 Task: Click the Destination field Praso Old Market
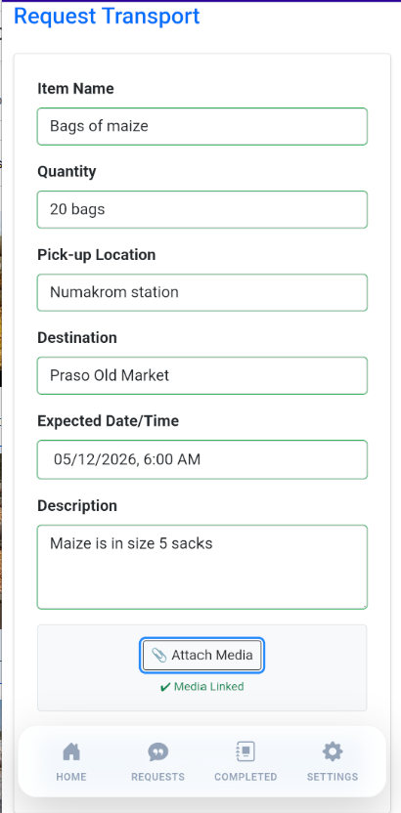[x=202, y=375]
